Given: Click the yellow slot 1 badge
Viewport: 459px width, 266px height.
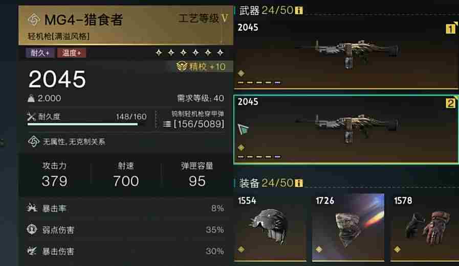Looking at the screenshot, I should tap(450, 29).
